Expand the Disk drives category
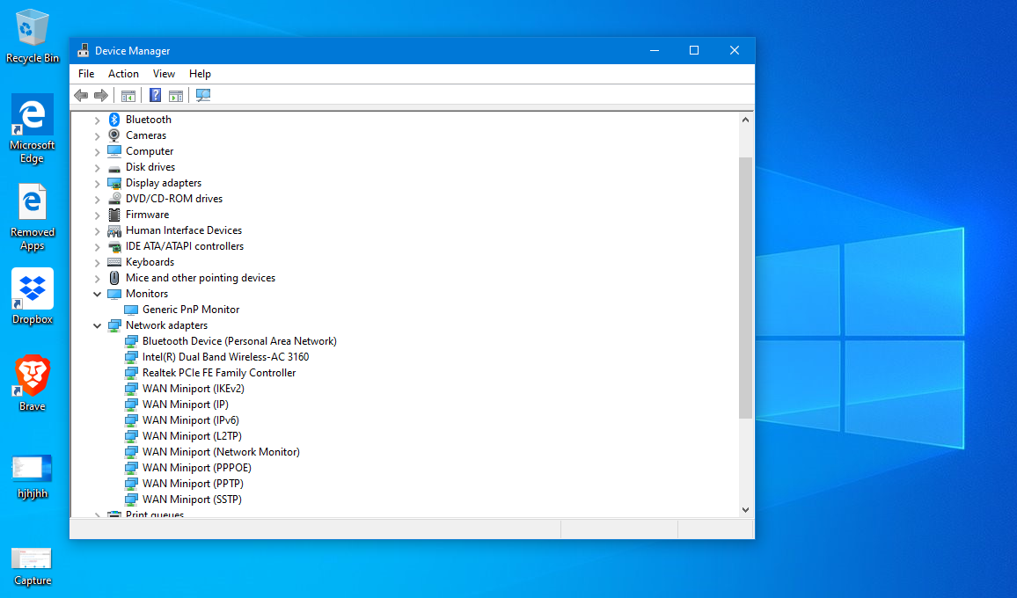 [98, 167]
